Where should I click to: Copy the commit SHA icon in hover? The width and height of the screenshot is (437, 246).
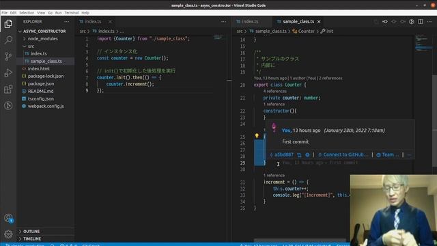pyautogui.click(x=299, y=155)
